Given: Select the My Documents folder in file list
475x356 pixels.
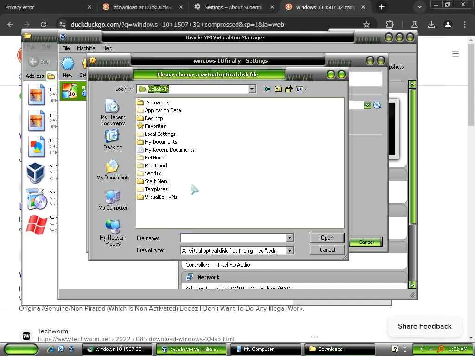Looking at the screenshot, I should (157, 142).
